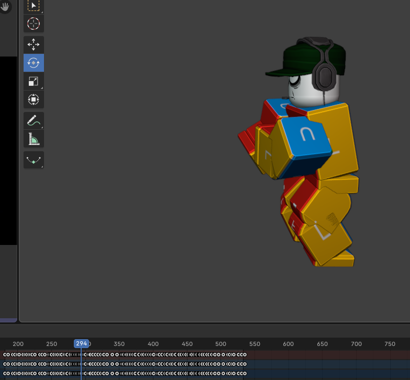Select the Transform tool
The image size is (410, 380).
[34, 99]
